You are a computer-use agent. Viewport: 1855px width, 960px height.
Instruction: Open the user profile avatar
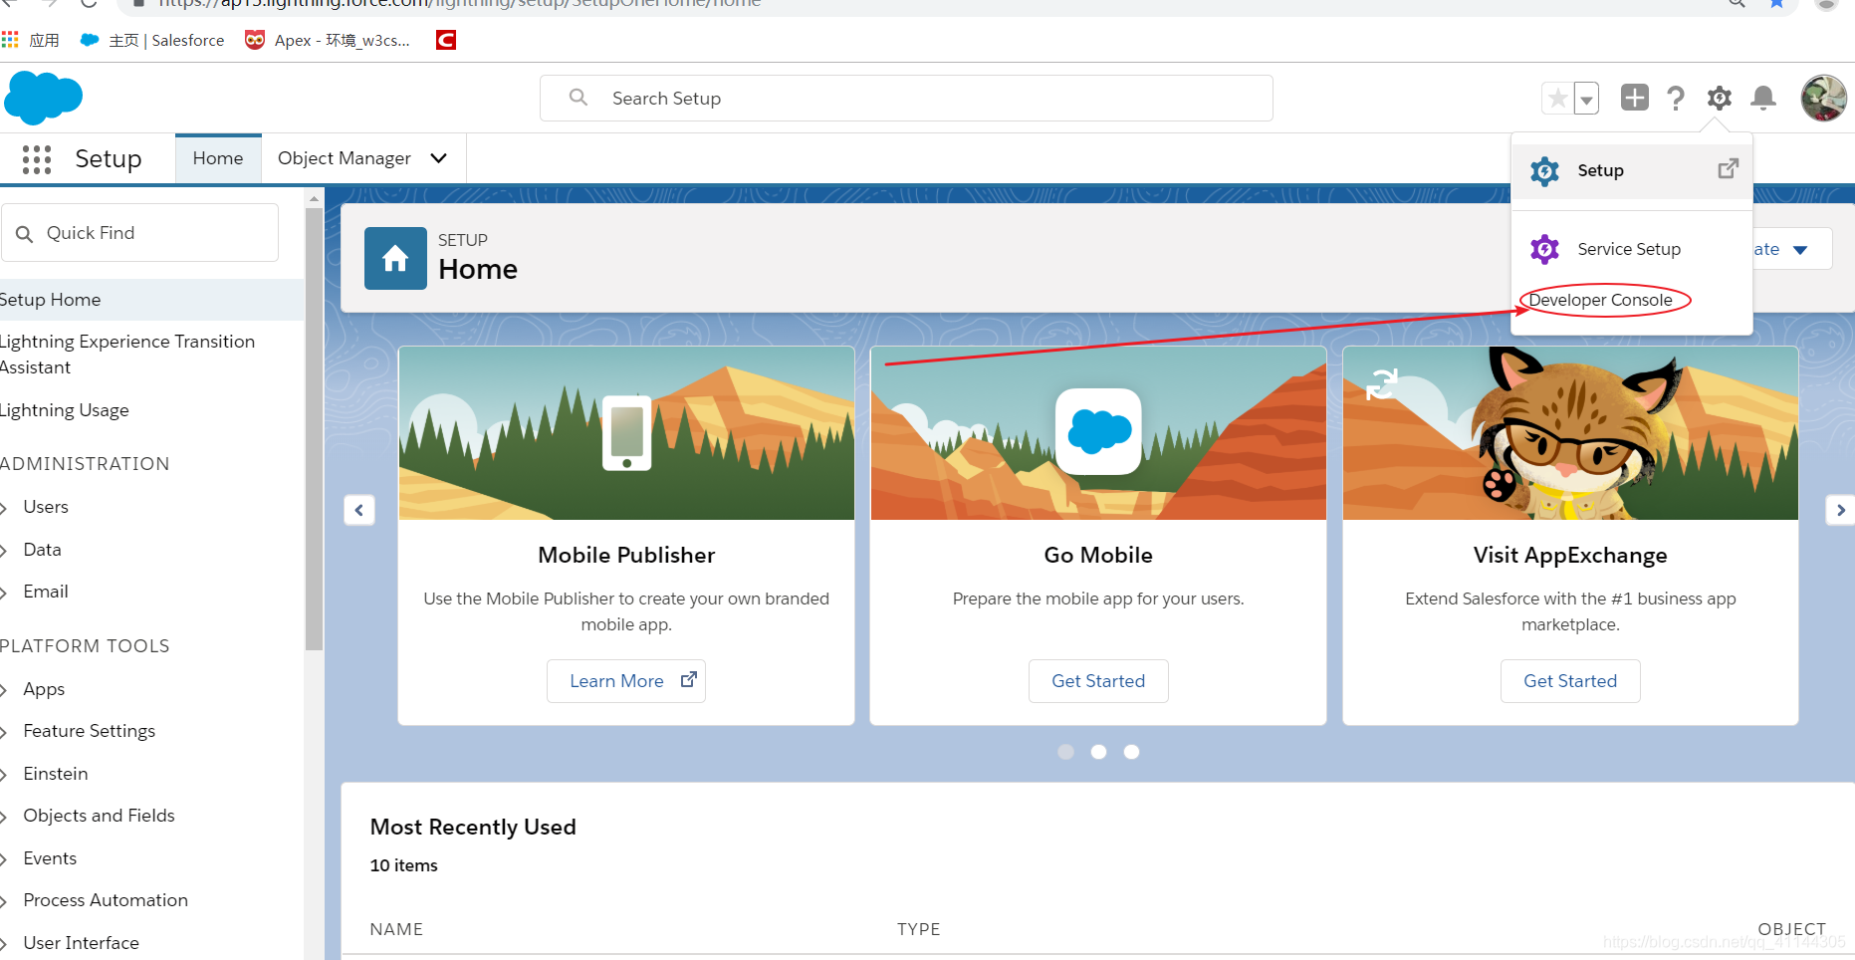point(1823,98)
